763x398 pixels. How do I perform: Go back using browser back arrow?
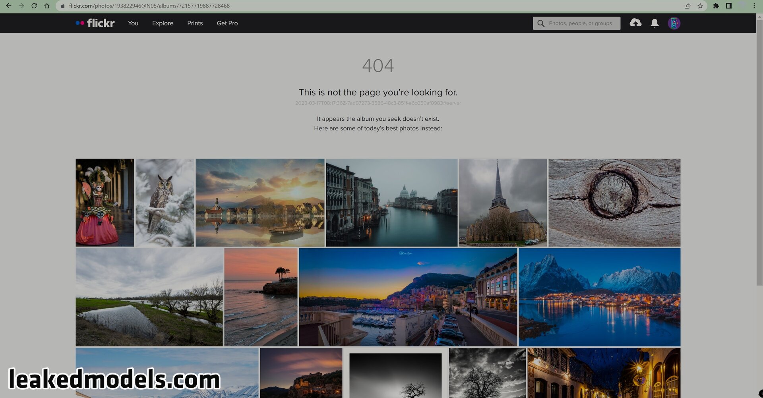coord(9,6)
